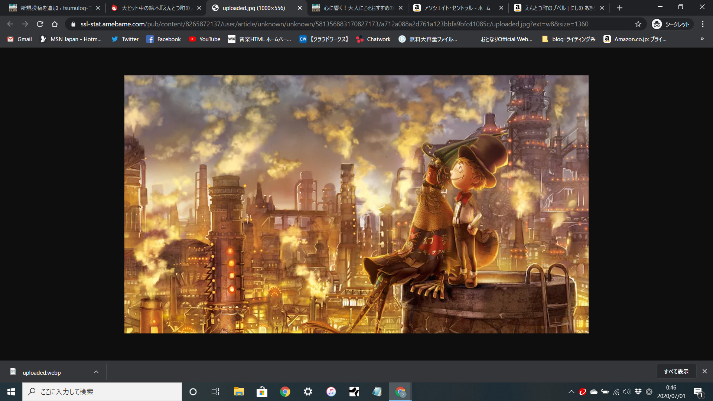This screenshot has width=713, height=401.
Task: Open the blog・ライティング系 bookmark folder
Action: [569, 39]
